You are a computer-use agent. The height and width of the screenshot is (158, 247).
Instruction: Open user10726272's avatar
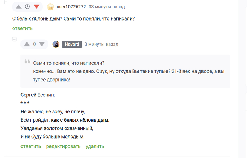[x=50, y=7]
